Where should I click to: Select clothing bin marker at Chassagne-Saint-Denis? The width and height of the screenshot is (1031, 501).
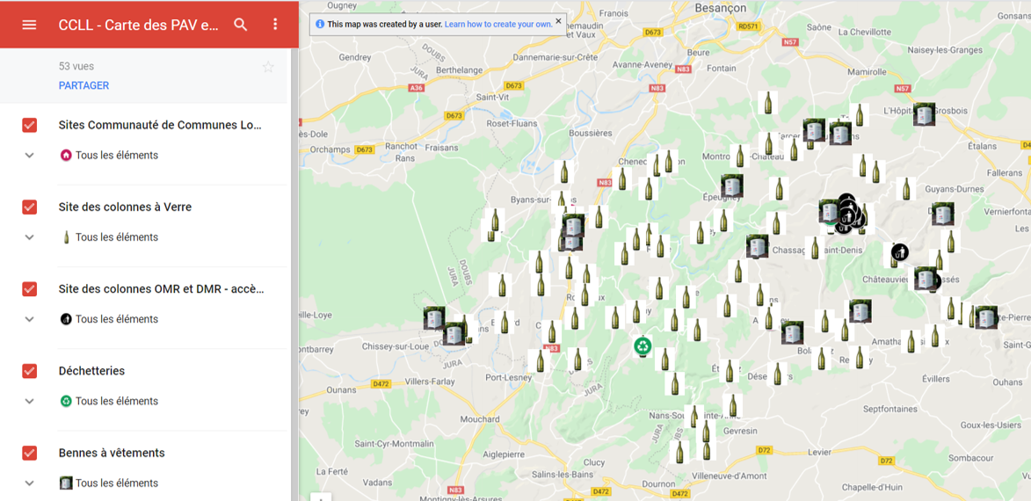[758, 247]
